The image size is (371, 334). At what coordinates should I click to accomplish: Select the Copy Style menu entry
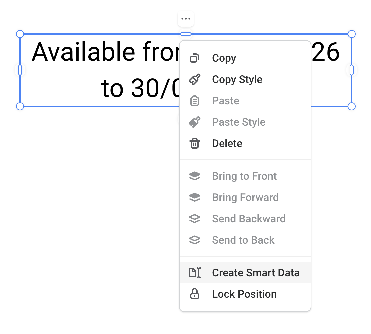245,79
